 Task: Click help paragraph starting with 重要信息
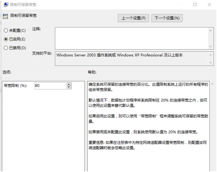point(148,145)
